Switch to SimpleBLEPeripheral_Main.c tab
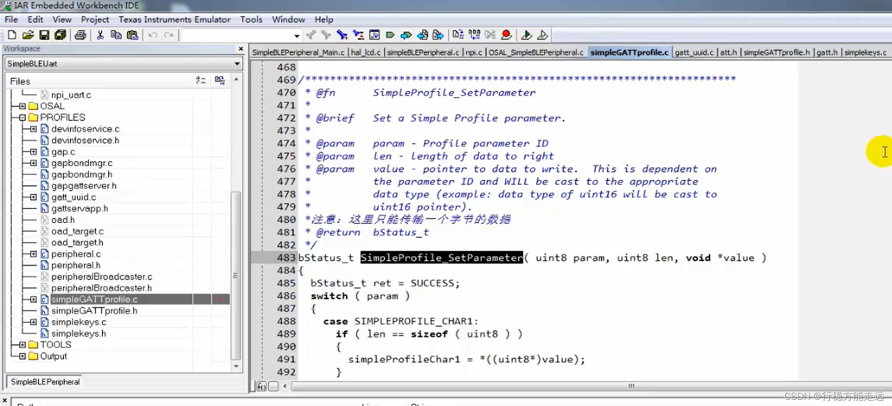 point(298,53)
